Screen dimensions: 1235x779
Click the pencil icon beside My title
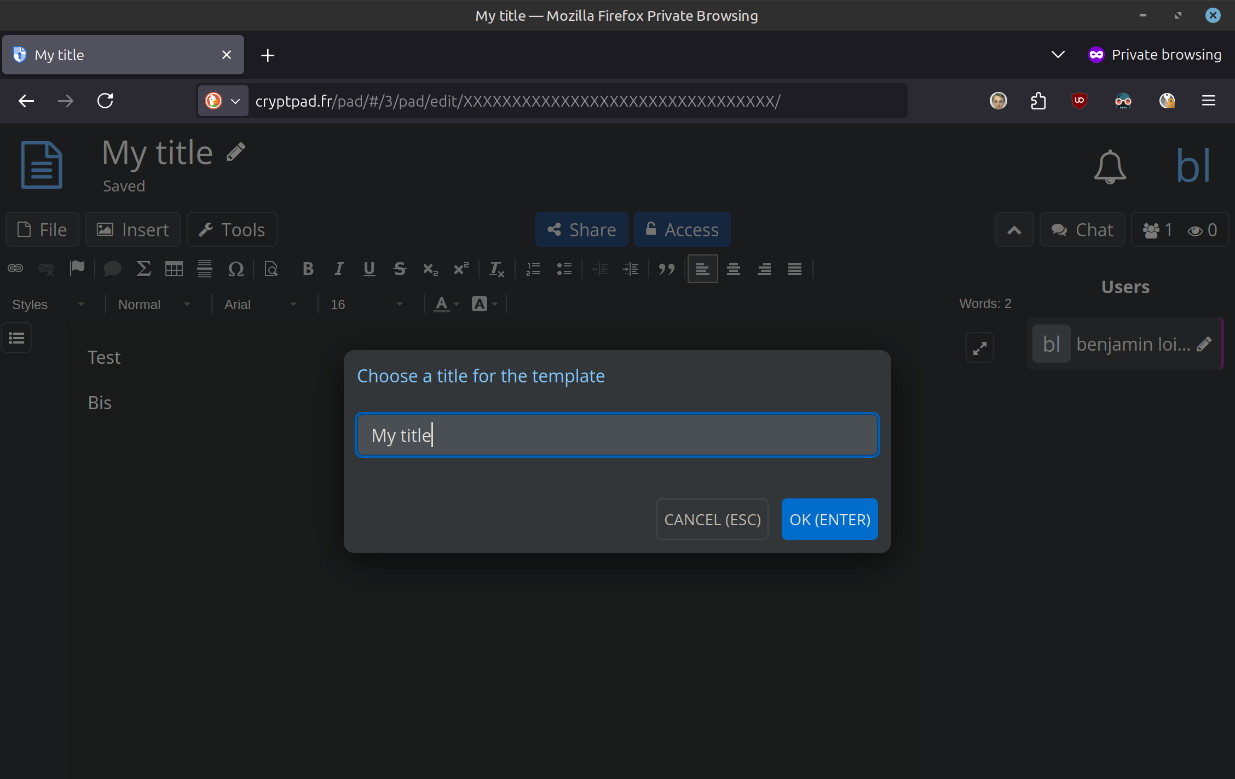click(x=236, y=152)
